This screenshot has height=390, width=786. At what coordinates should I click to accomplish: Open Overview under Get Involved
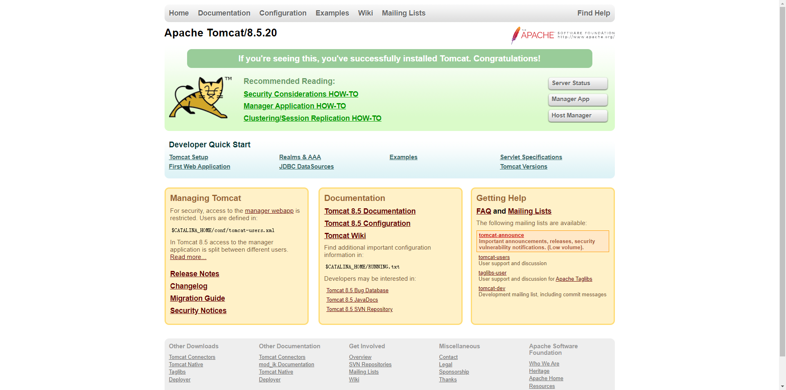pyautogui.click(x=360, y=357)
